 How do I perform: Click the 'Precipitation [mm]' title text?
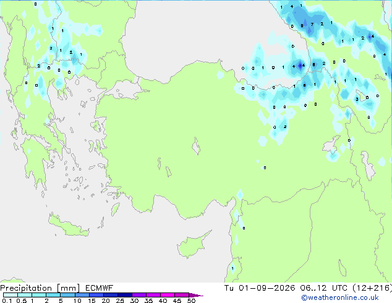click(40, 288)
